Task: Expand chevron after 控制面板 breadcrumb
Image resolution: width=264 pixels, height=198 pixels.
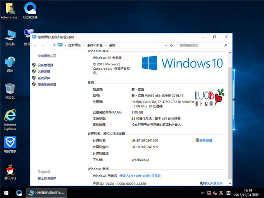Action: 84,45
